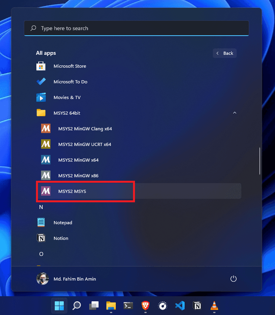Viewport: 275px width, 315px height.
Task: Select the MSYS2 MinGW Clang x64 text
Action: (85, 129)
